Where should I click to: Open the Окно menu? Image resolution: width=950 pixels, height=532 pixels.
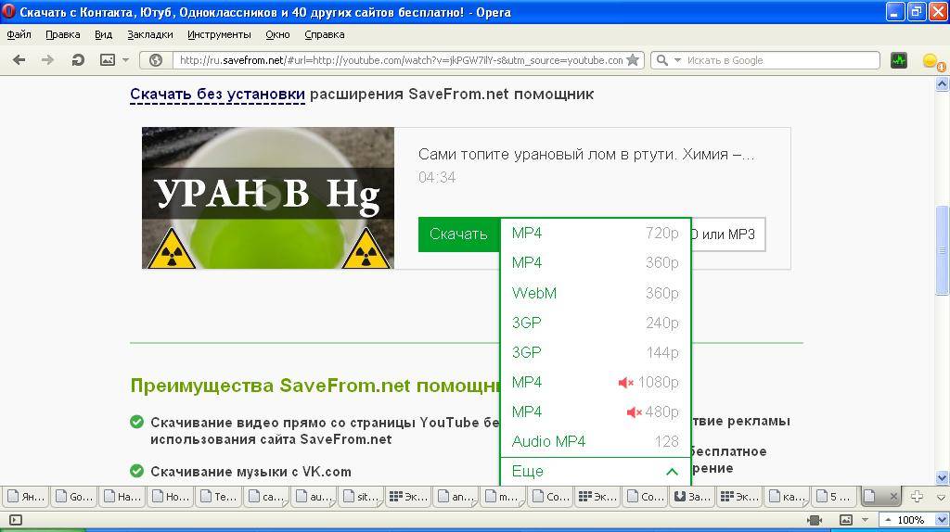click(x=277, y=34)
